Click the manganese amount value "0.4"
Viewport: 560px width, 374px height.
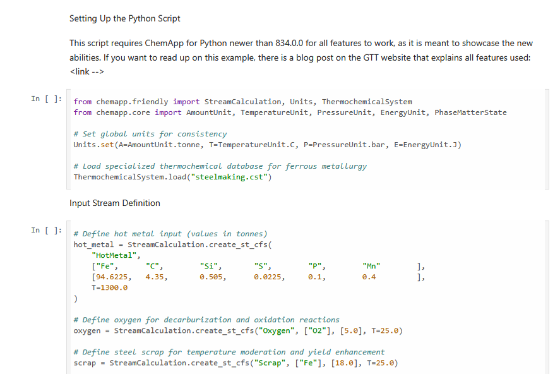369,277
